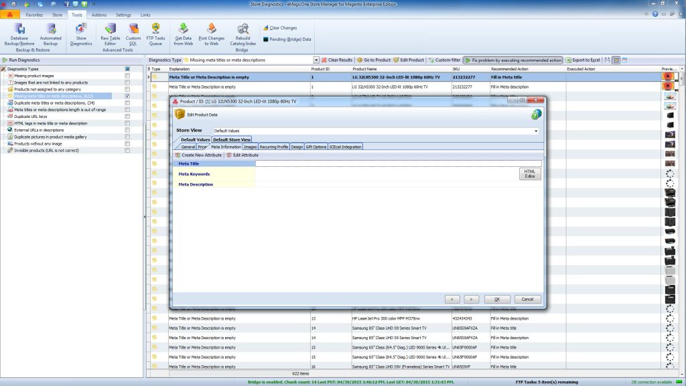Check the Duplicate URL keys checkbox
Image resolution: width=686 pixels, height=386 pixels.
pyautogui.click(x=127, y=117)
